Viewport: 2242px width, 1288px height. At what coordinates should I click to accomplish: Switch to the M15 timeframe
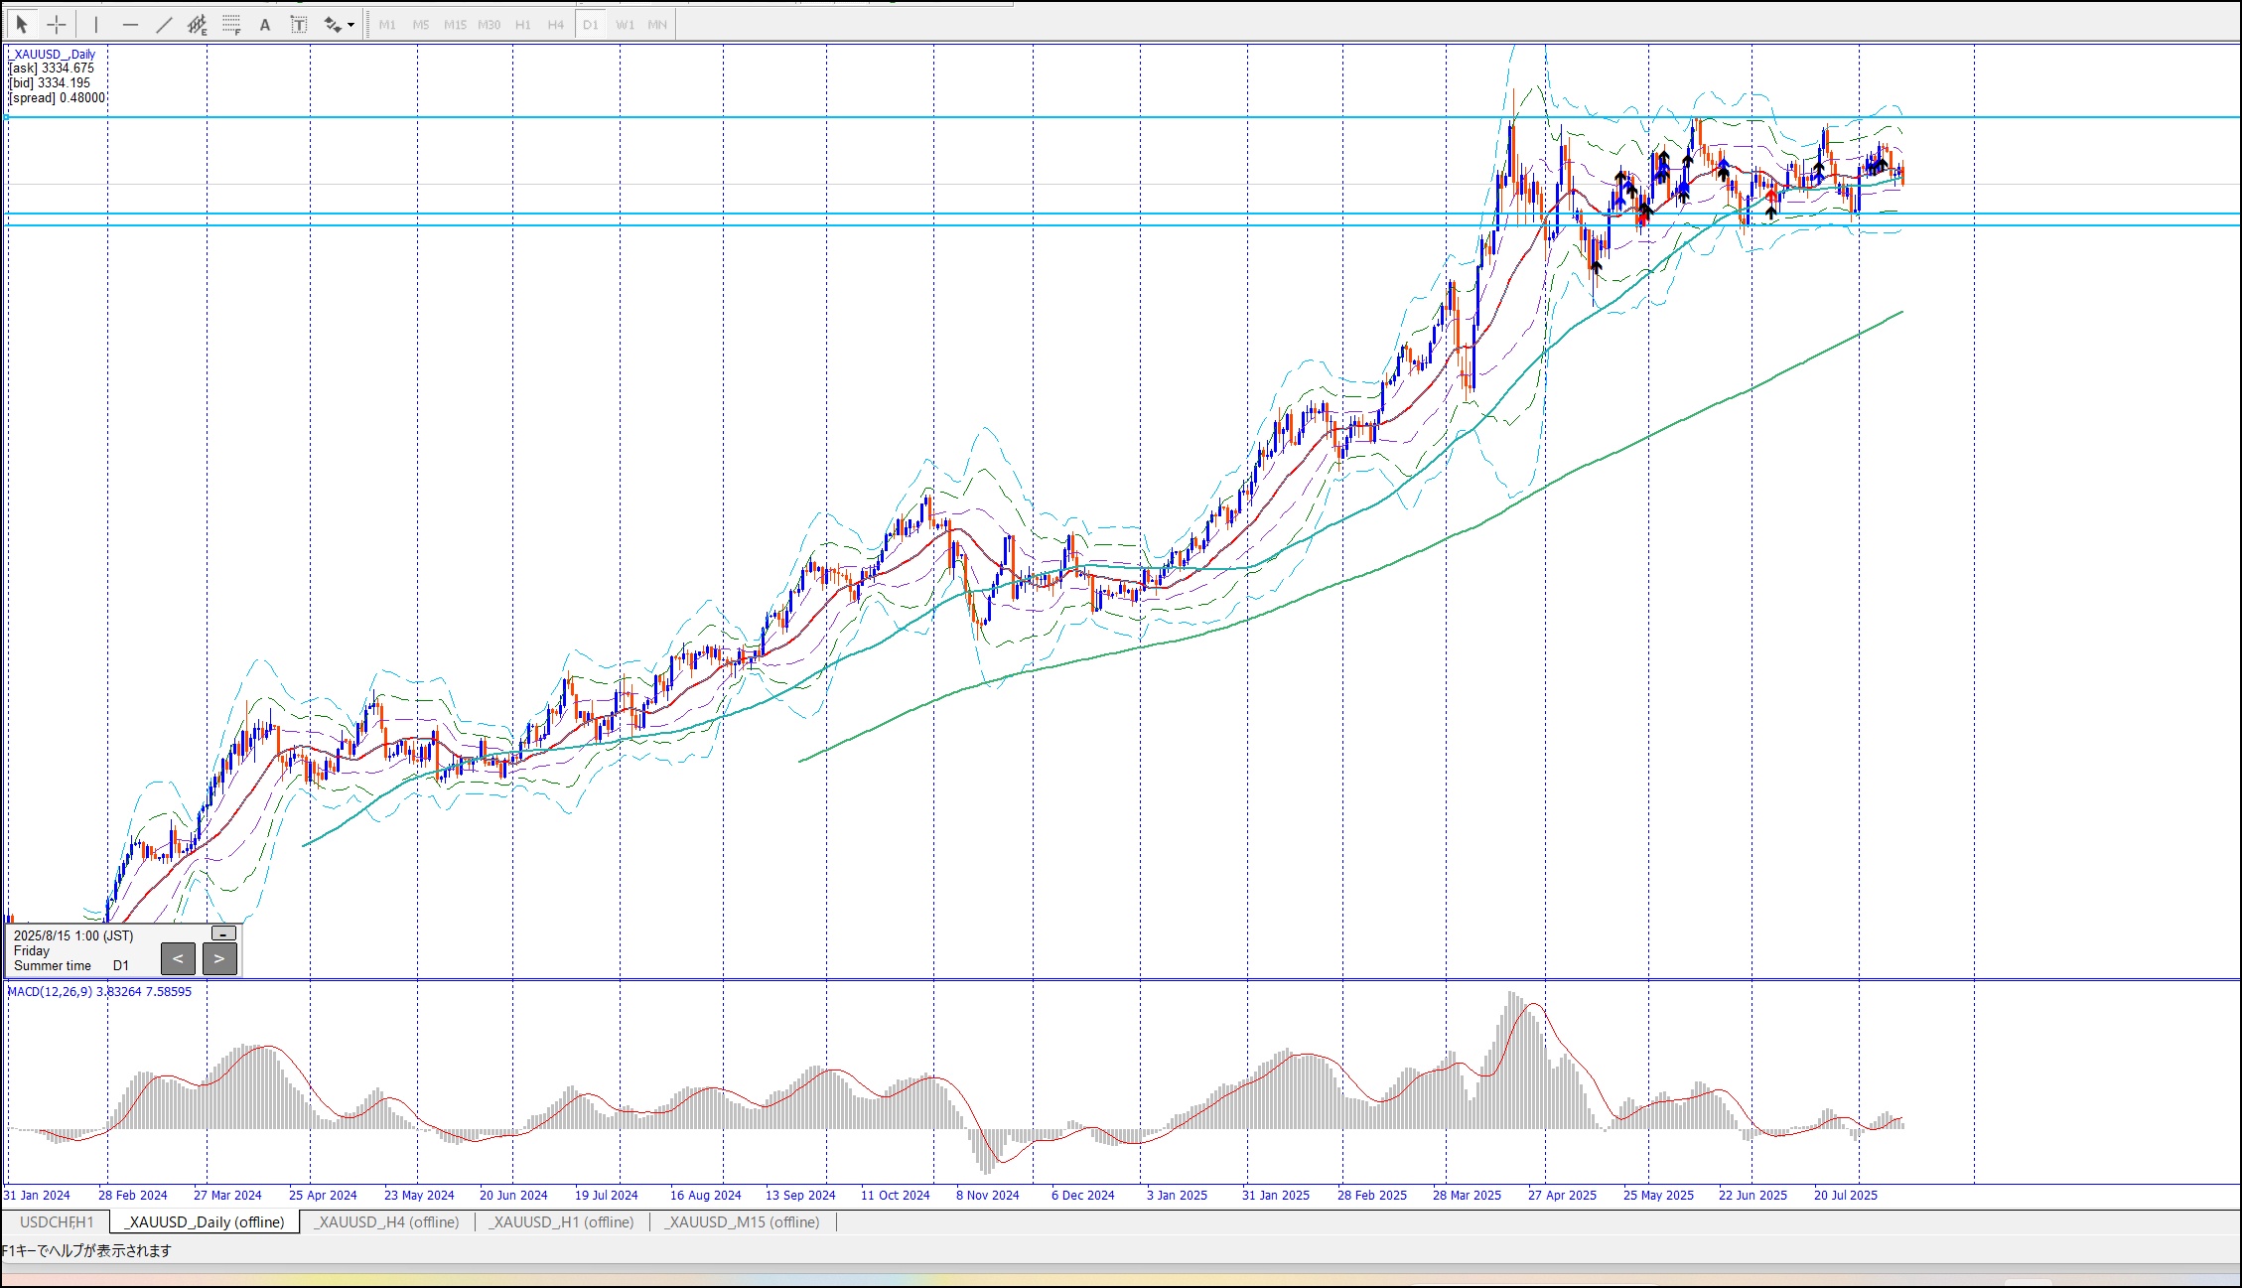tap(455, 25)
